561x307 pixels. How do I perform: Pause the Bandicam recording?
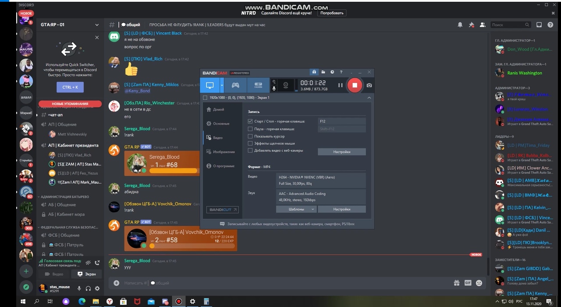coord(340,86)
